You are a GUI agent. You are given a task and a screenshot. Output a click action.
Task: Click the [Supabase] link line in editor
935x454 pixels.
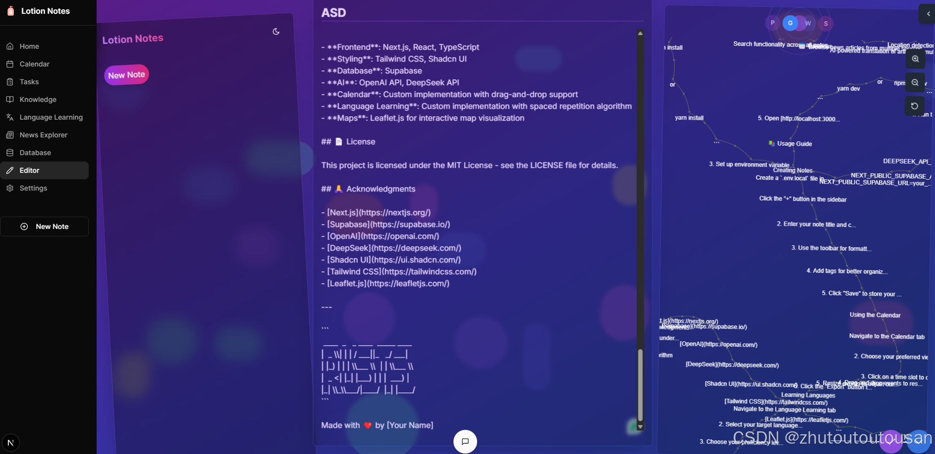(386, 225)
